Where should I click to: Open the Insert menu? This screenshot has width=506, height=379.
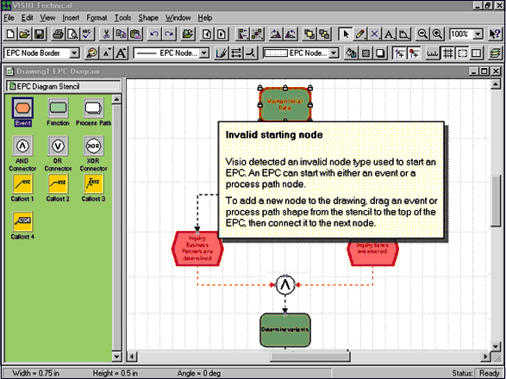[71, 18]
